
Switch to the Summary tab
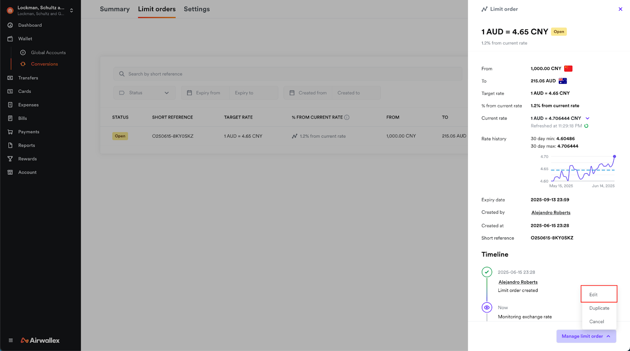click(115, 9)
